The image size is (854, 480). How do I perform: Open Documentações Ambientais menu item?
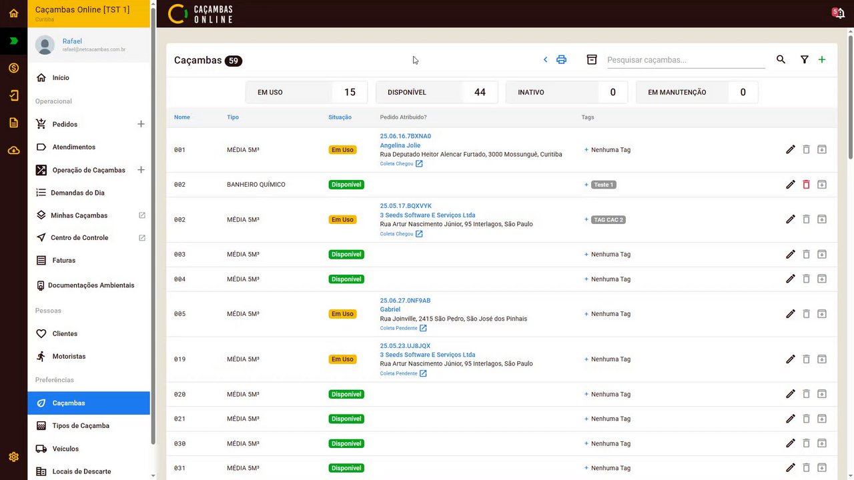[89, 285]
